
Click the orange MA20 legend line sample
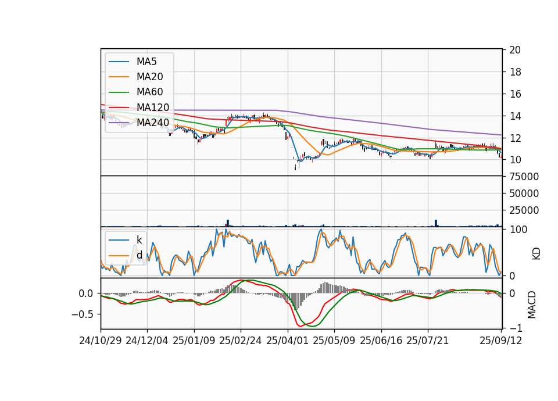click(119, 77)
